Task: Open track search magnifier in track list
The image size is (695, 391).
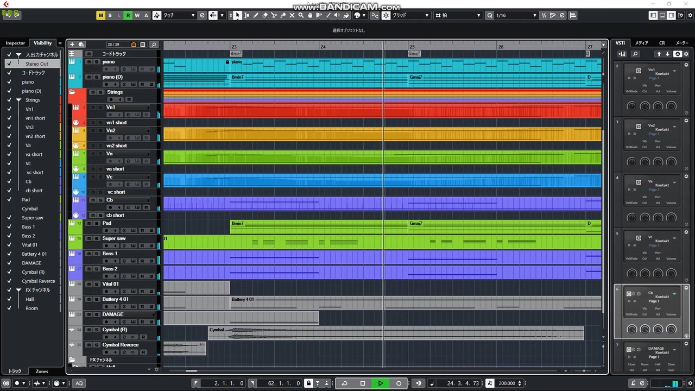Action: 154,45
